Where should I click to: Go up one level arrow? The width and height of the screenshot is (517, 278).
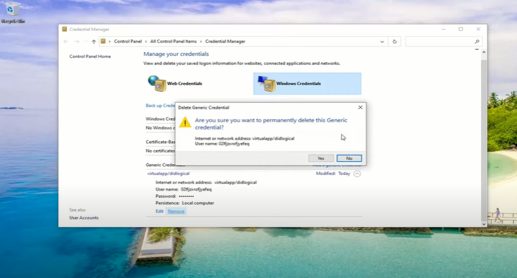[94, 41]
